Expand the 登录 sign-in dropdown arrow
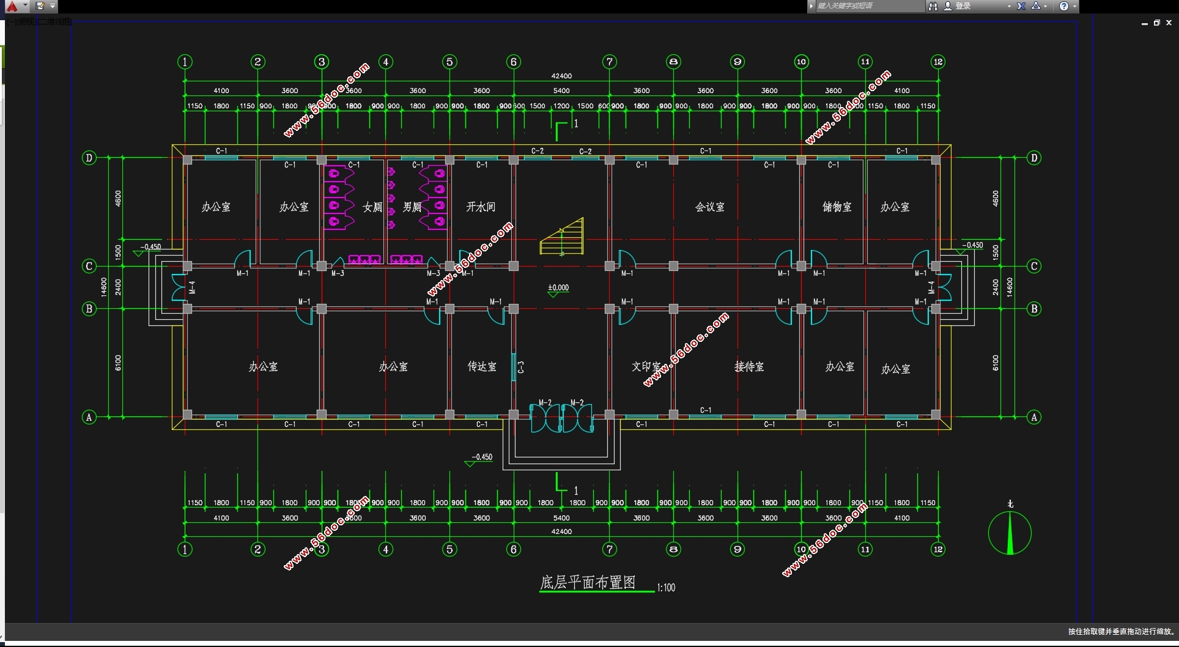 (1009, 6)
